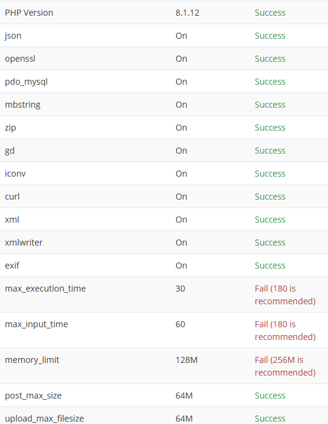Click the curl On value
Viewport: 328px width, 424px height.
[181, 197]
